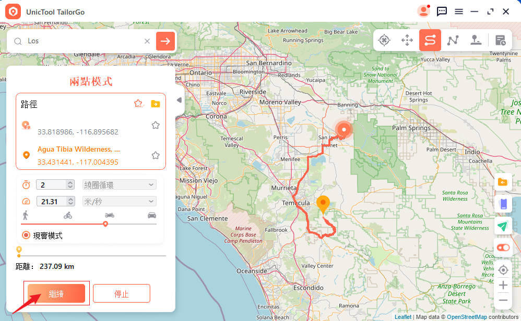This screenshot has width=521, height=321.
Task: Favorite the start coordinate star
Action: click(x=156, y=125)
